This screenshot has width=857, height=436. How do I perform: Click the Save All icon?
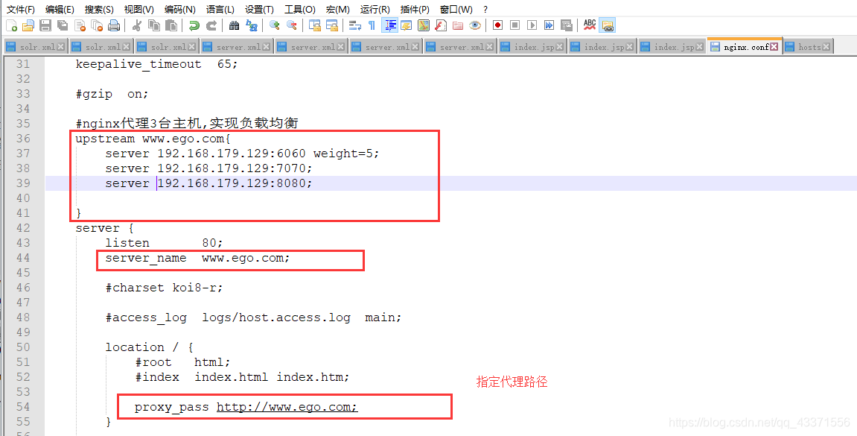(63, 25)
